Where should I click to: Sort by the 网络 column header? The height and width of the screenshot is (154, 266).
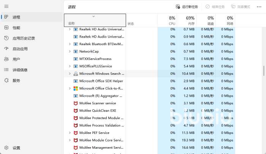225,20
